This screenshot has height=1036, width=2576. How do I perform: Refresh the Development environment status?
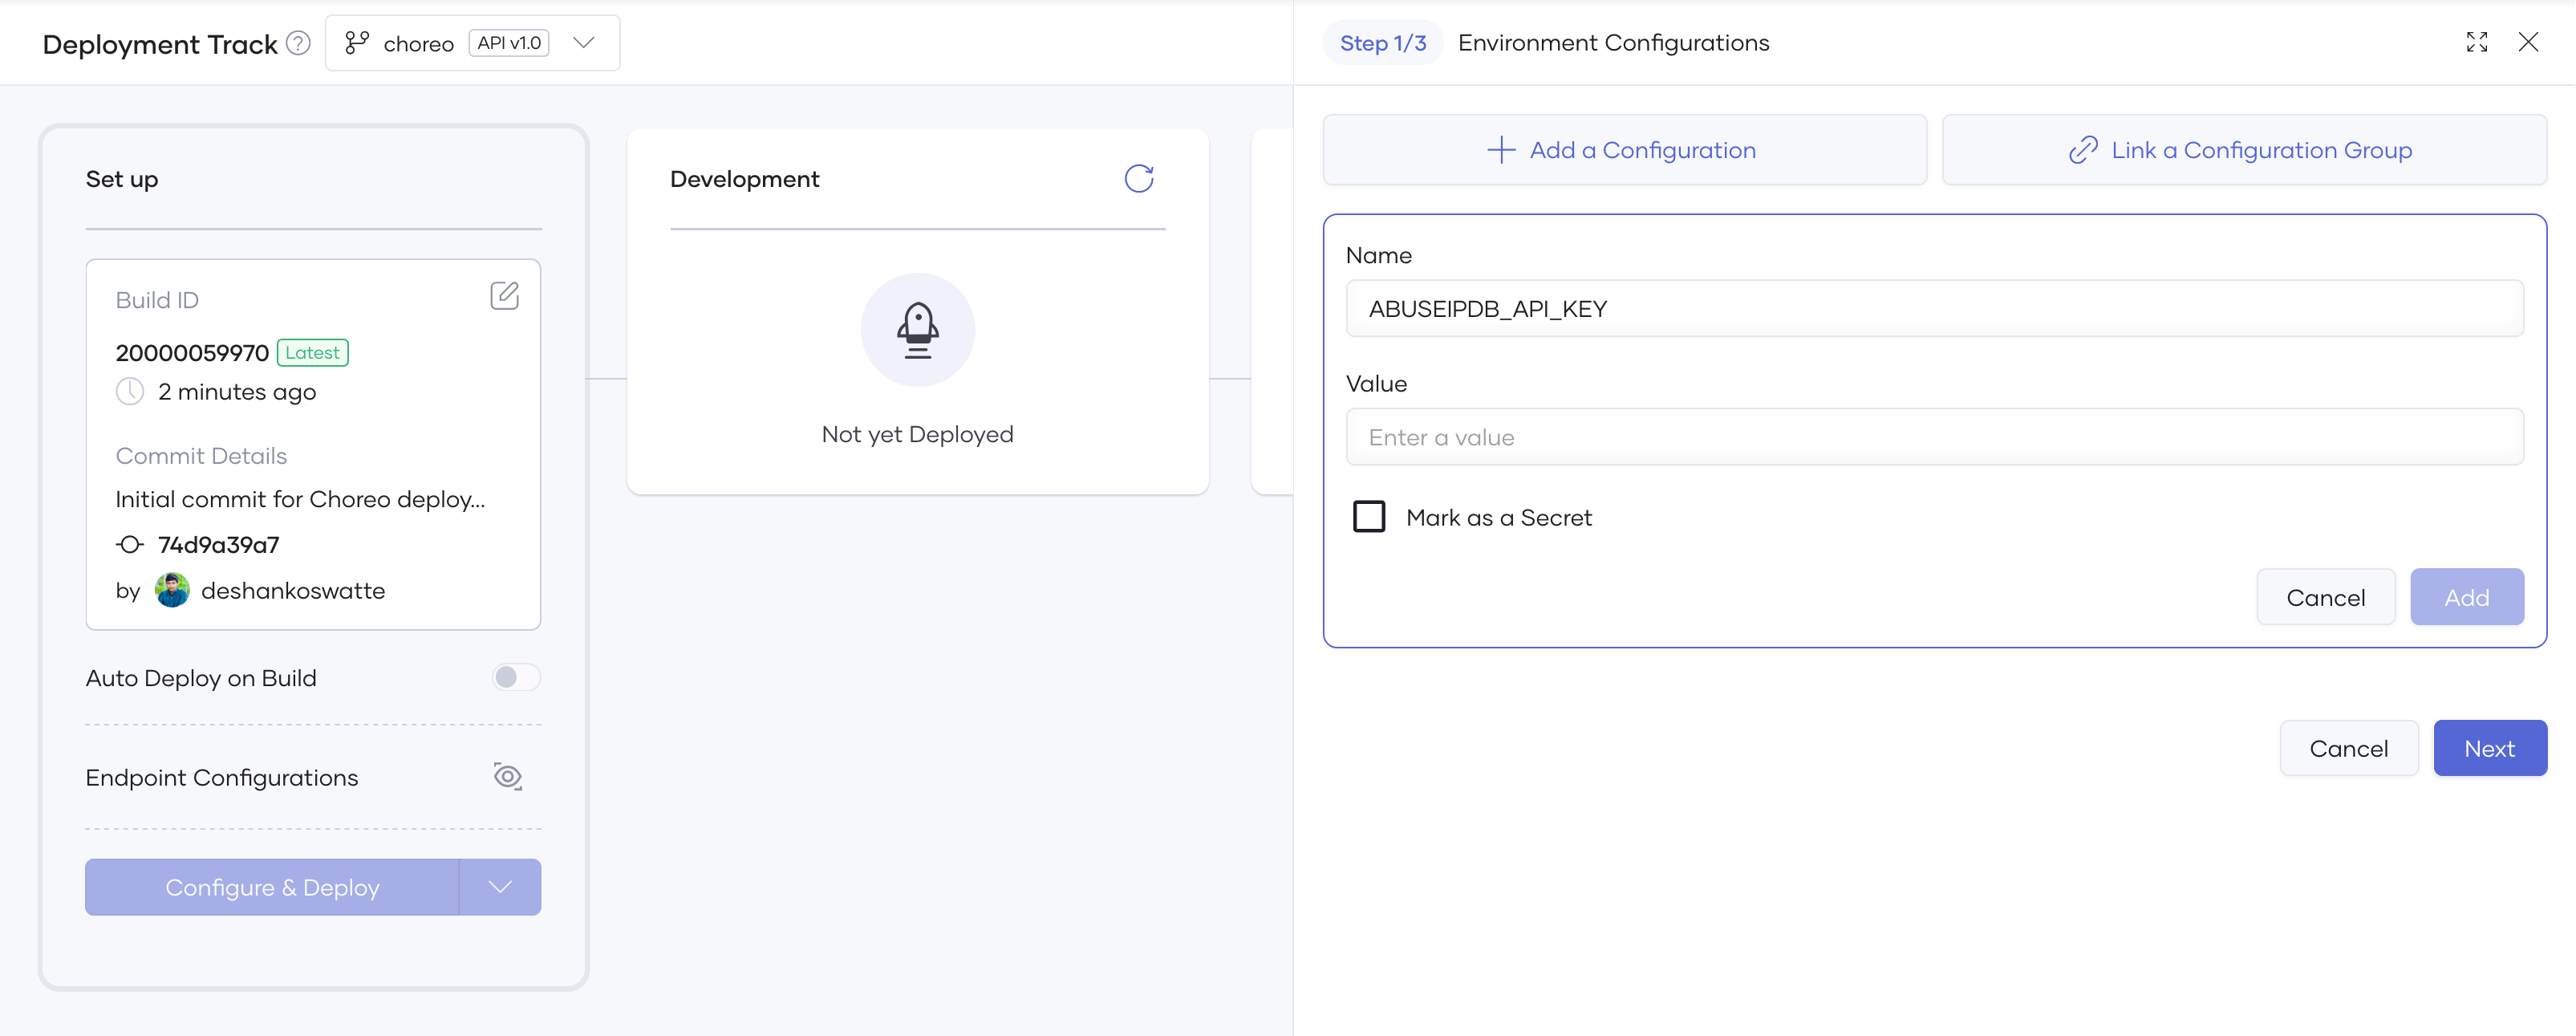coord(1140,179)
